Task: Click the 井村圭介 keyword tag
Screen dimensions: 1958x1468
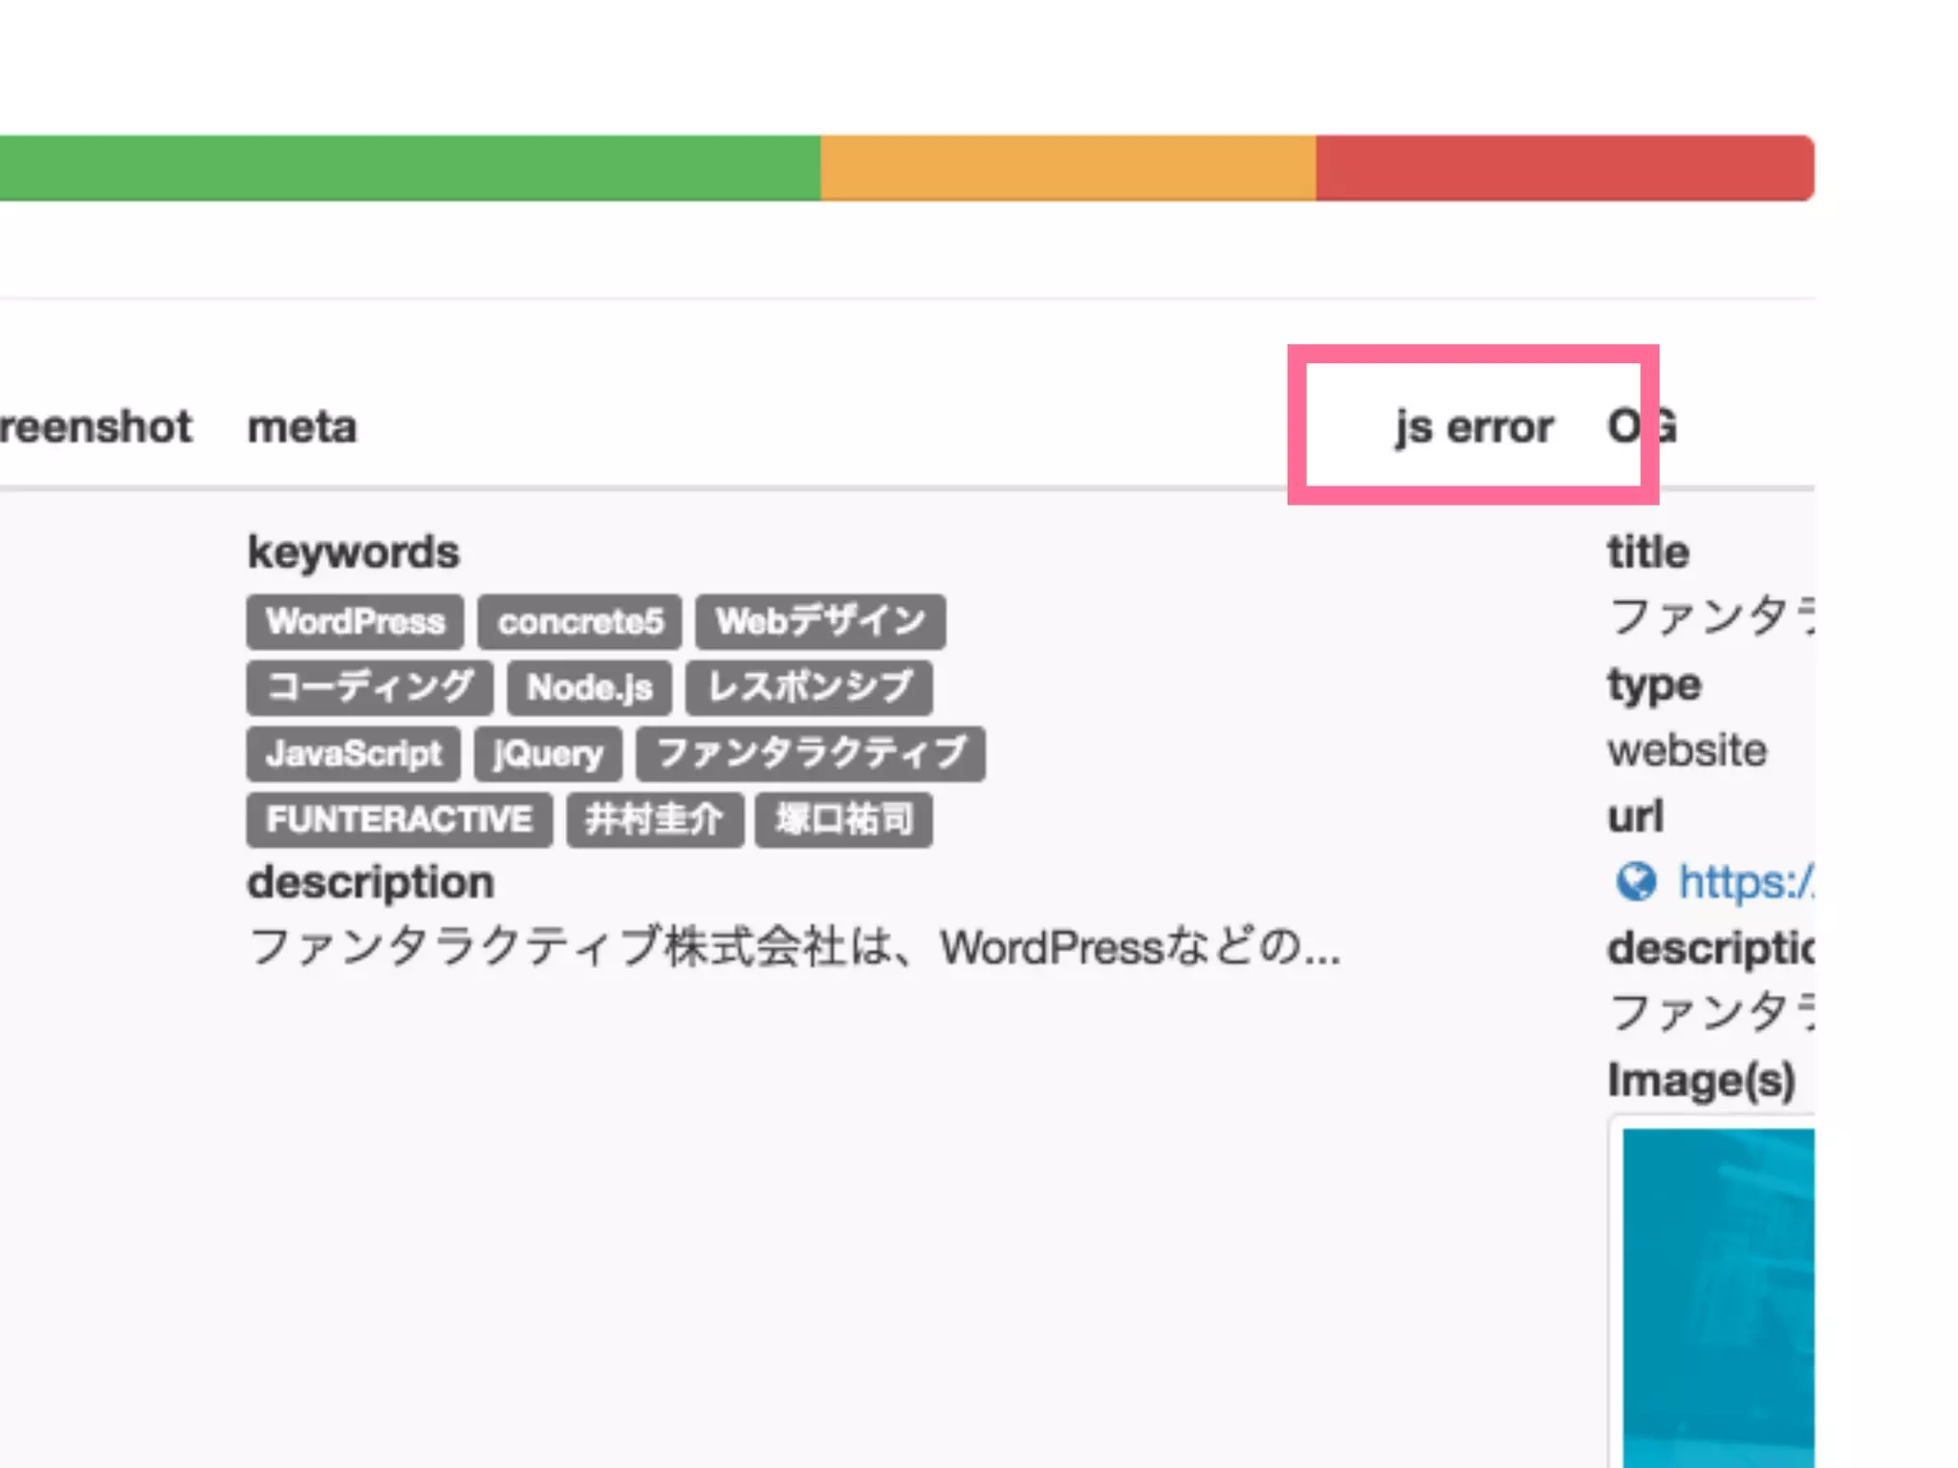Action: (654, 820)
